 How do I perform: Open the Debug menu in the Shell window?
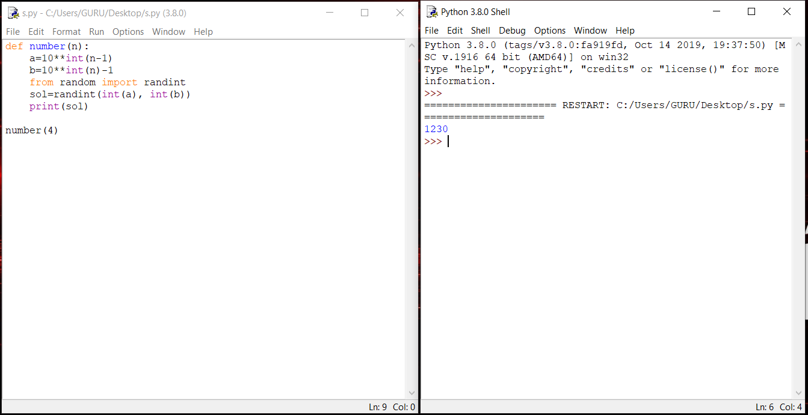pyautogui.click(x=512, y=31)
